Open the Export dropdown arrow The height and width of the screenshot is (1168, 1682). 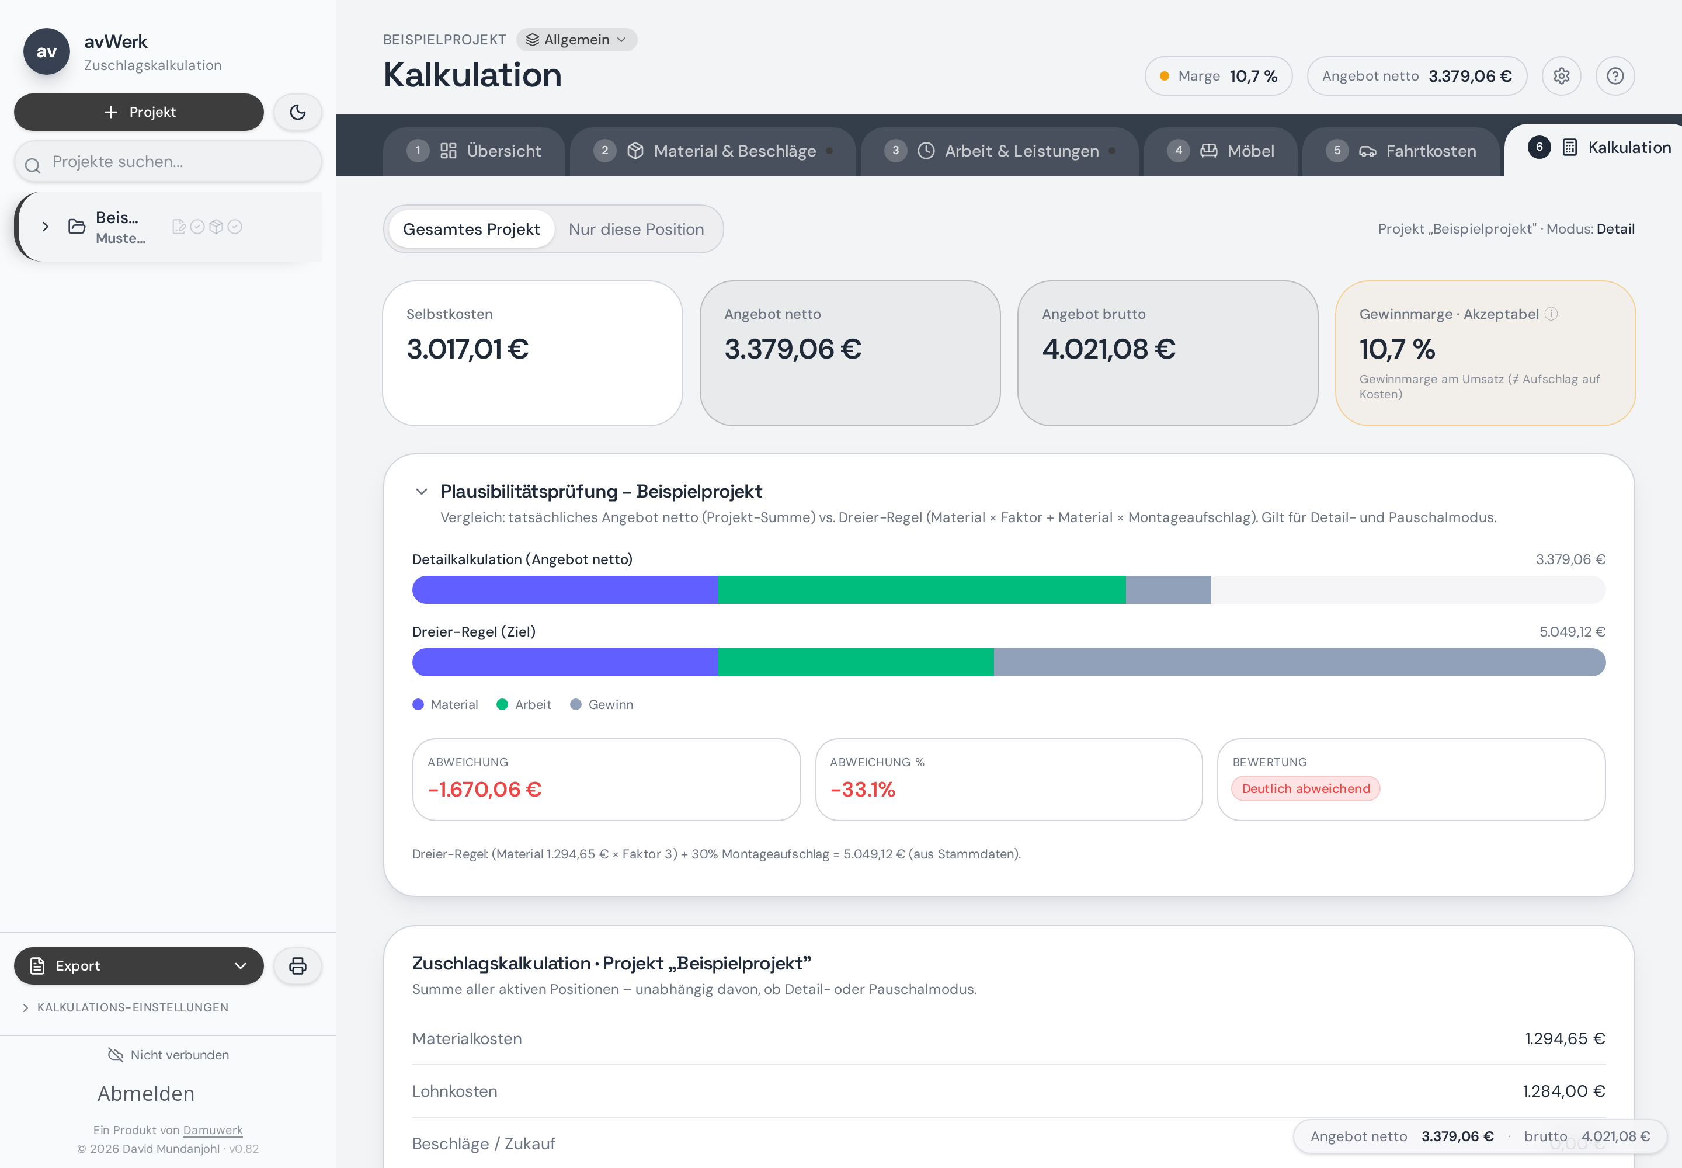pyautogui.click(x=240, y=966)
